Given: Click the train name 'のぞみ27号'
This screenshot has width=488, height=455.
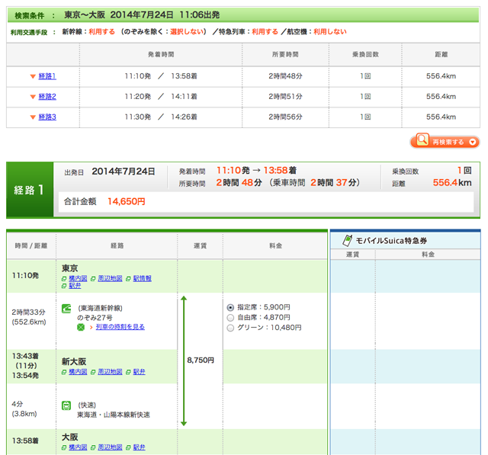Looking at the screenshot, I should 95,318.
